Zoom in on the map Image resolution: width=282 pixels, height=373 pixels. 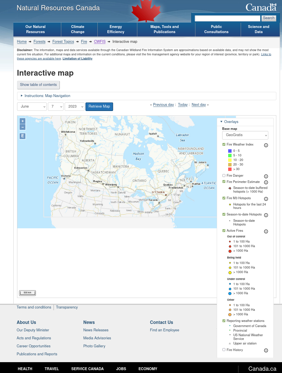23,121
